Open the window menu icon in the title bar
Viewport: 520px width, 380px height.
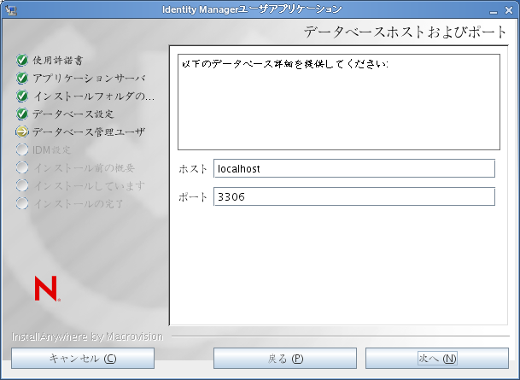point(11,9)
